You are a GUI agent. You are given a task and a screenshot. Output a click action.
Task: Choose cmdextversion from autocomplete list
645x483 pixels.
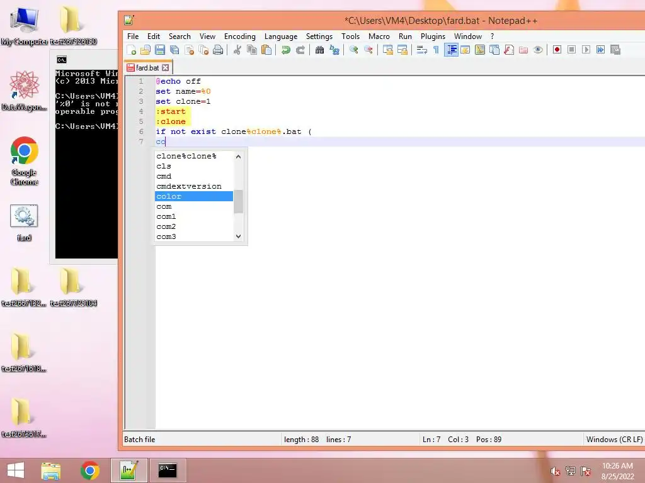pyautogui.click(x=194, y=186)
